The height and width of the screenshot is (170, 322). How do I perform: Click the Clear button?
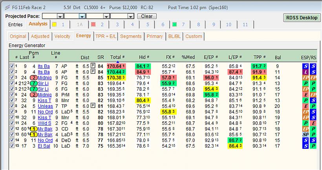pos(147,16)
